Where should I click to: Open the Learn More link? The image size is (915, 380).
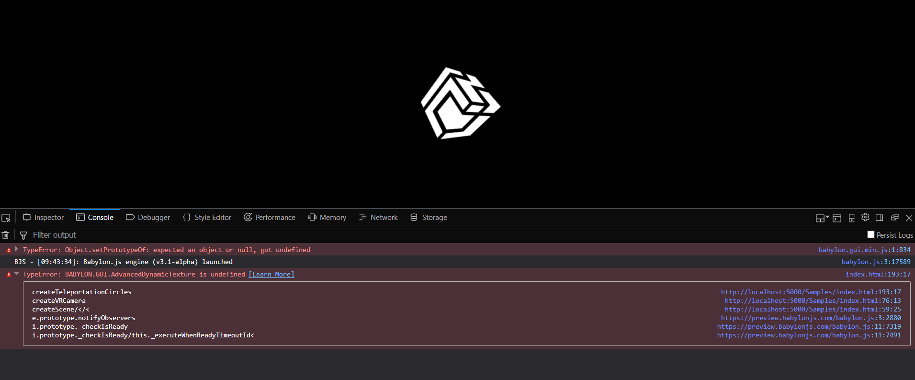tap(271, 275)
